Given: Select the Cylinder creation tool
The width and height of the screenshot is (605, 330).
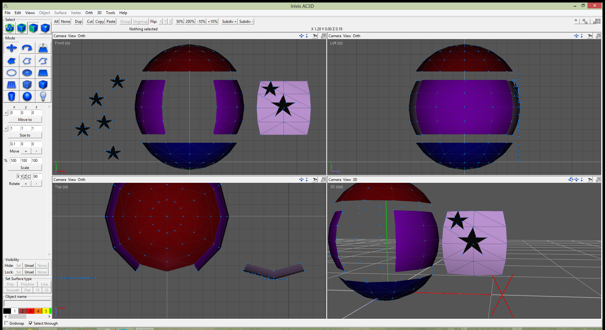Looking at the screenshot, I should point(12,97).
